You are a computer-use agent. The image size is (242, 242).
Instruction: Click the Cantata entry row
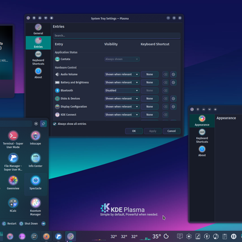(x=117, y=59)
